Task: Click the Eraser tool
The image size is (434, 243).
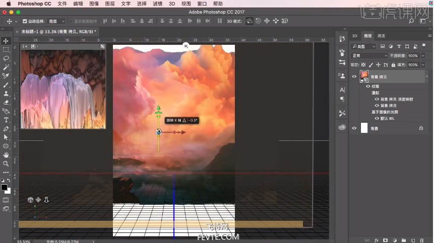Action: pos(6,102)
